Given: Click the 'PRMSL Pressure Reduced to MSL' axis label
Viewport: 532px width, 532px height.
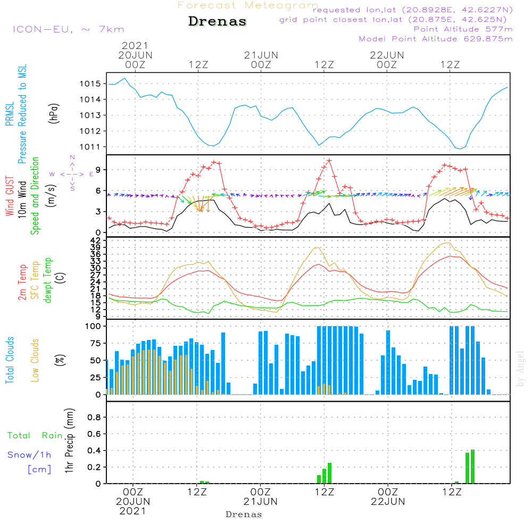Looking at the screenshot, I should tap(16, 114).
